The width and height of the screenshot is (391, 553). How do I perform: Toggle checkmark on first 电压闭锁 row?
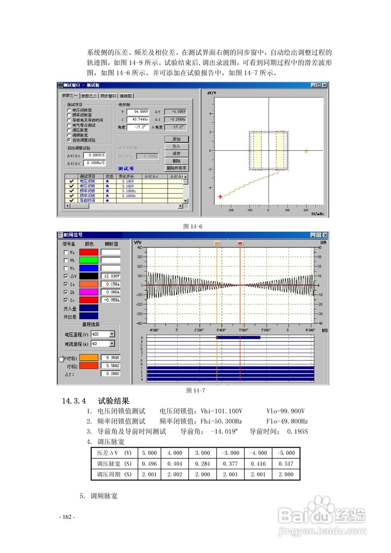click(x=71, y=181)
